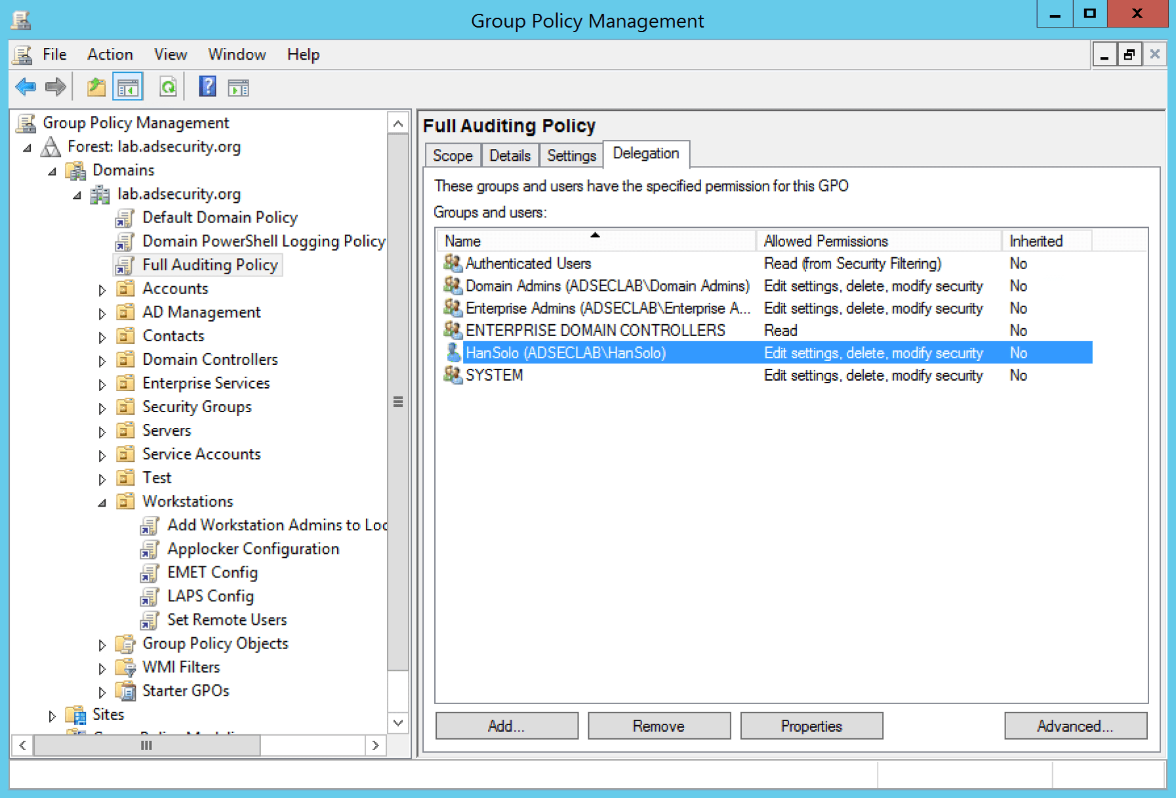
Task: Click the Remove button
Action: [x=659, y=726]
